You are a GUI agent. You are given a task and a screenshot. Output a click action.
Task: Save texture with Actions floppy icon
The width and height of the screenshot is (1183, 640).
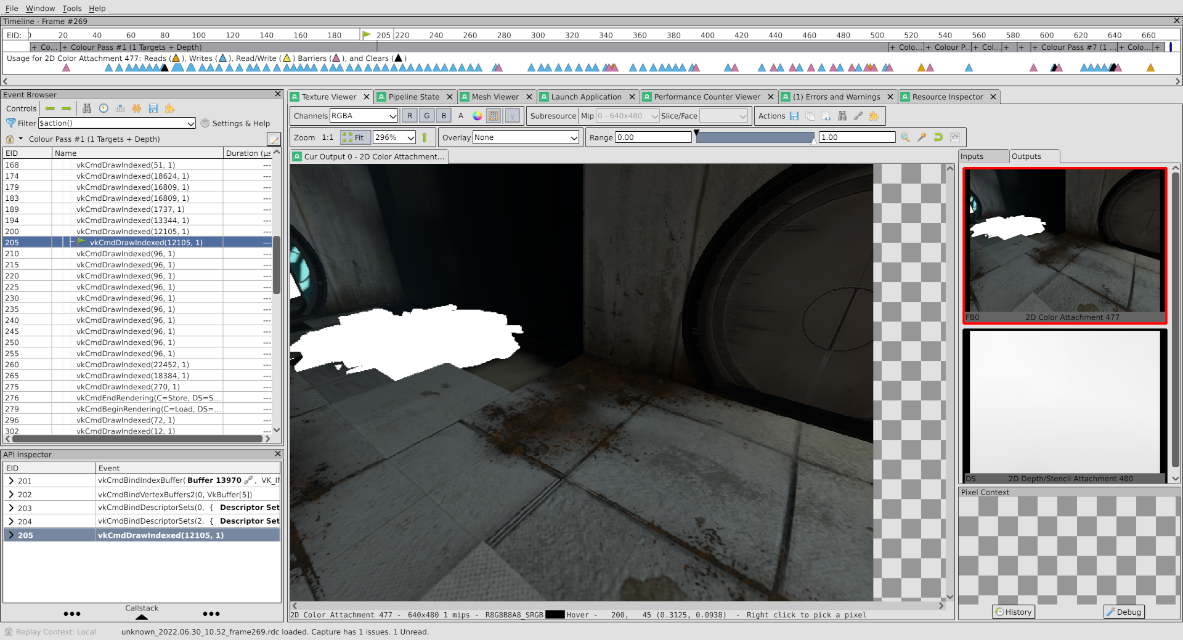click(794, 116)
